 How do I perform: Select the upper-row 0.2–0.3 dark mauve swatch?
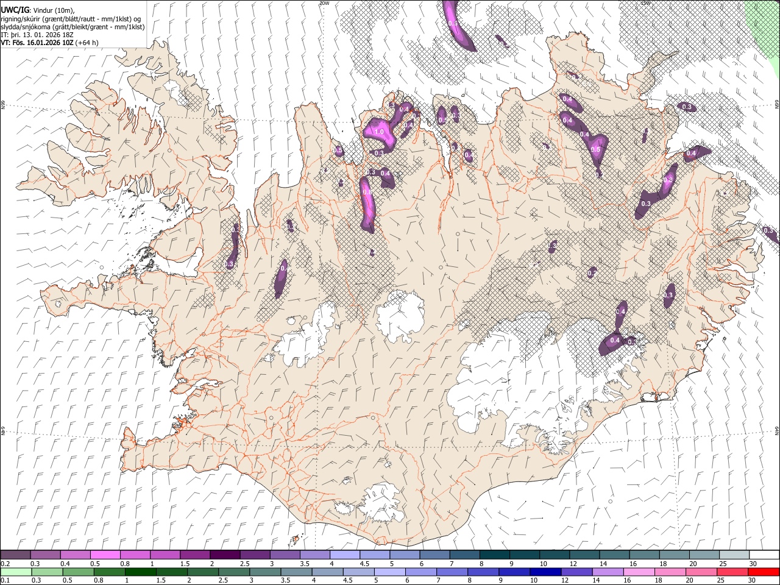point(15,555)
